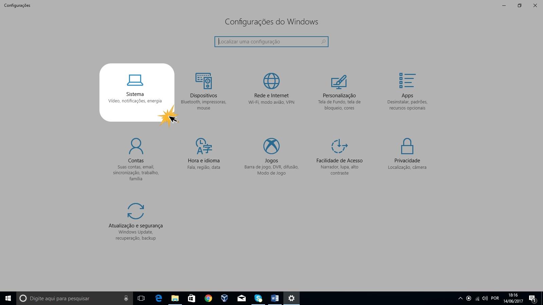The width and height of the screenshot is (543, 305).
Task: Click the Facilidade de Acesso label
Action: click(339, 161)
